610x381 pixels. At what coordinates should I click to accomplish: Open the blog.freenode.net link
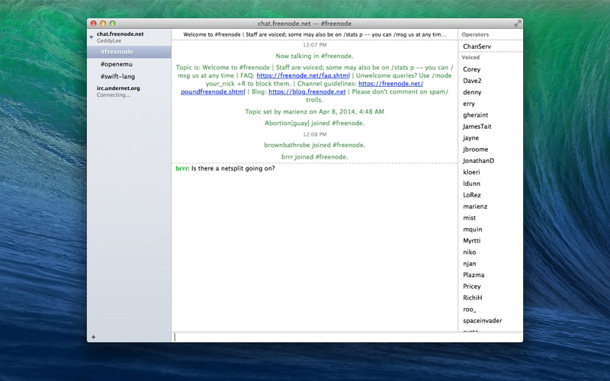307,91
